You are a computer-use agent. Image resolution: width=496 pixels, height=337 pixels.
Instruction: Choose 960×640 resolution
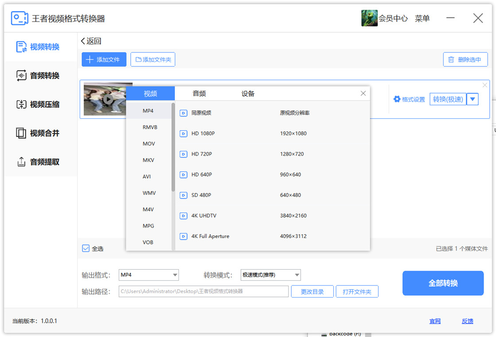coord(291,175)
